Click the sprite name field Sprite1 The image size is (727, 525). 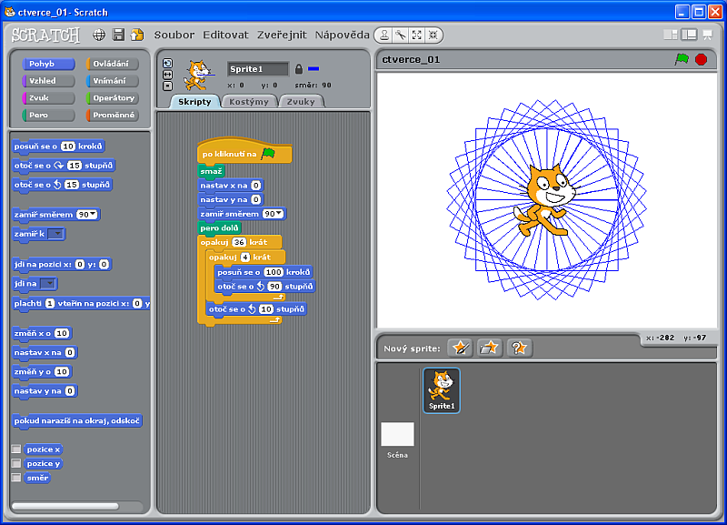pyautogui.click(x=258, y=69)
